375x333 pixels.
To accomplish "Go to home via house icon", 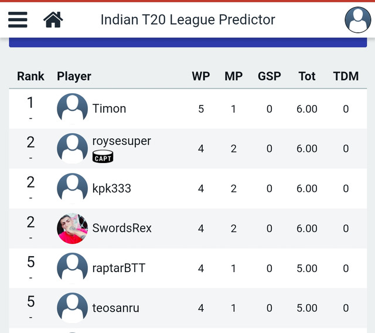I will [x=53, y=19].
